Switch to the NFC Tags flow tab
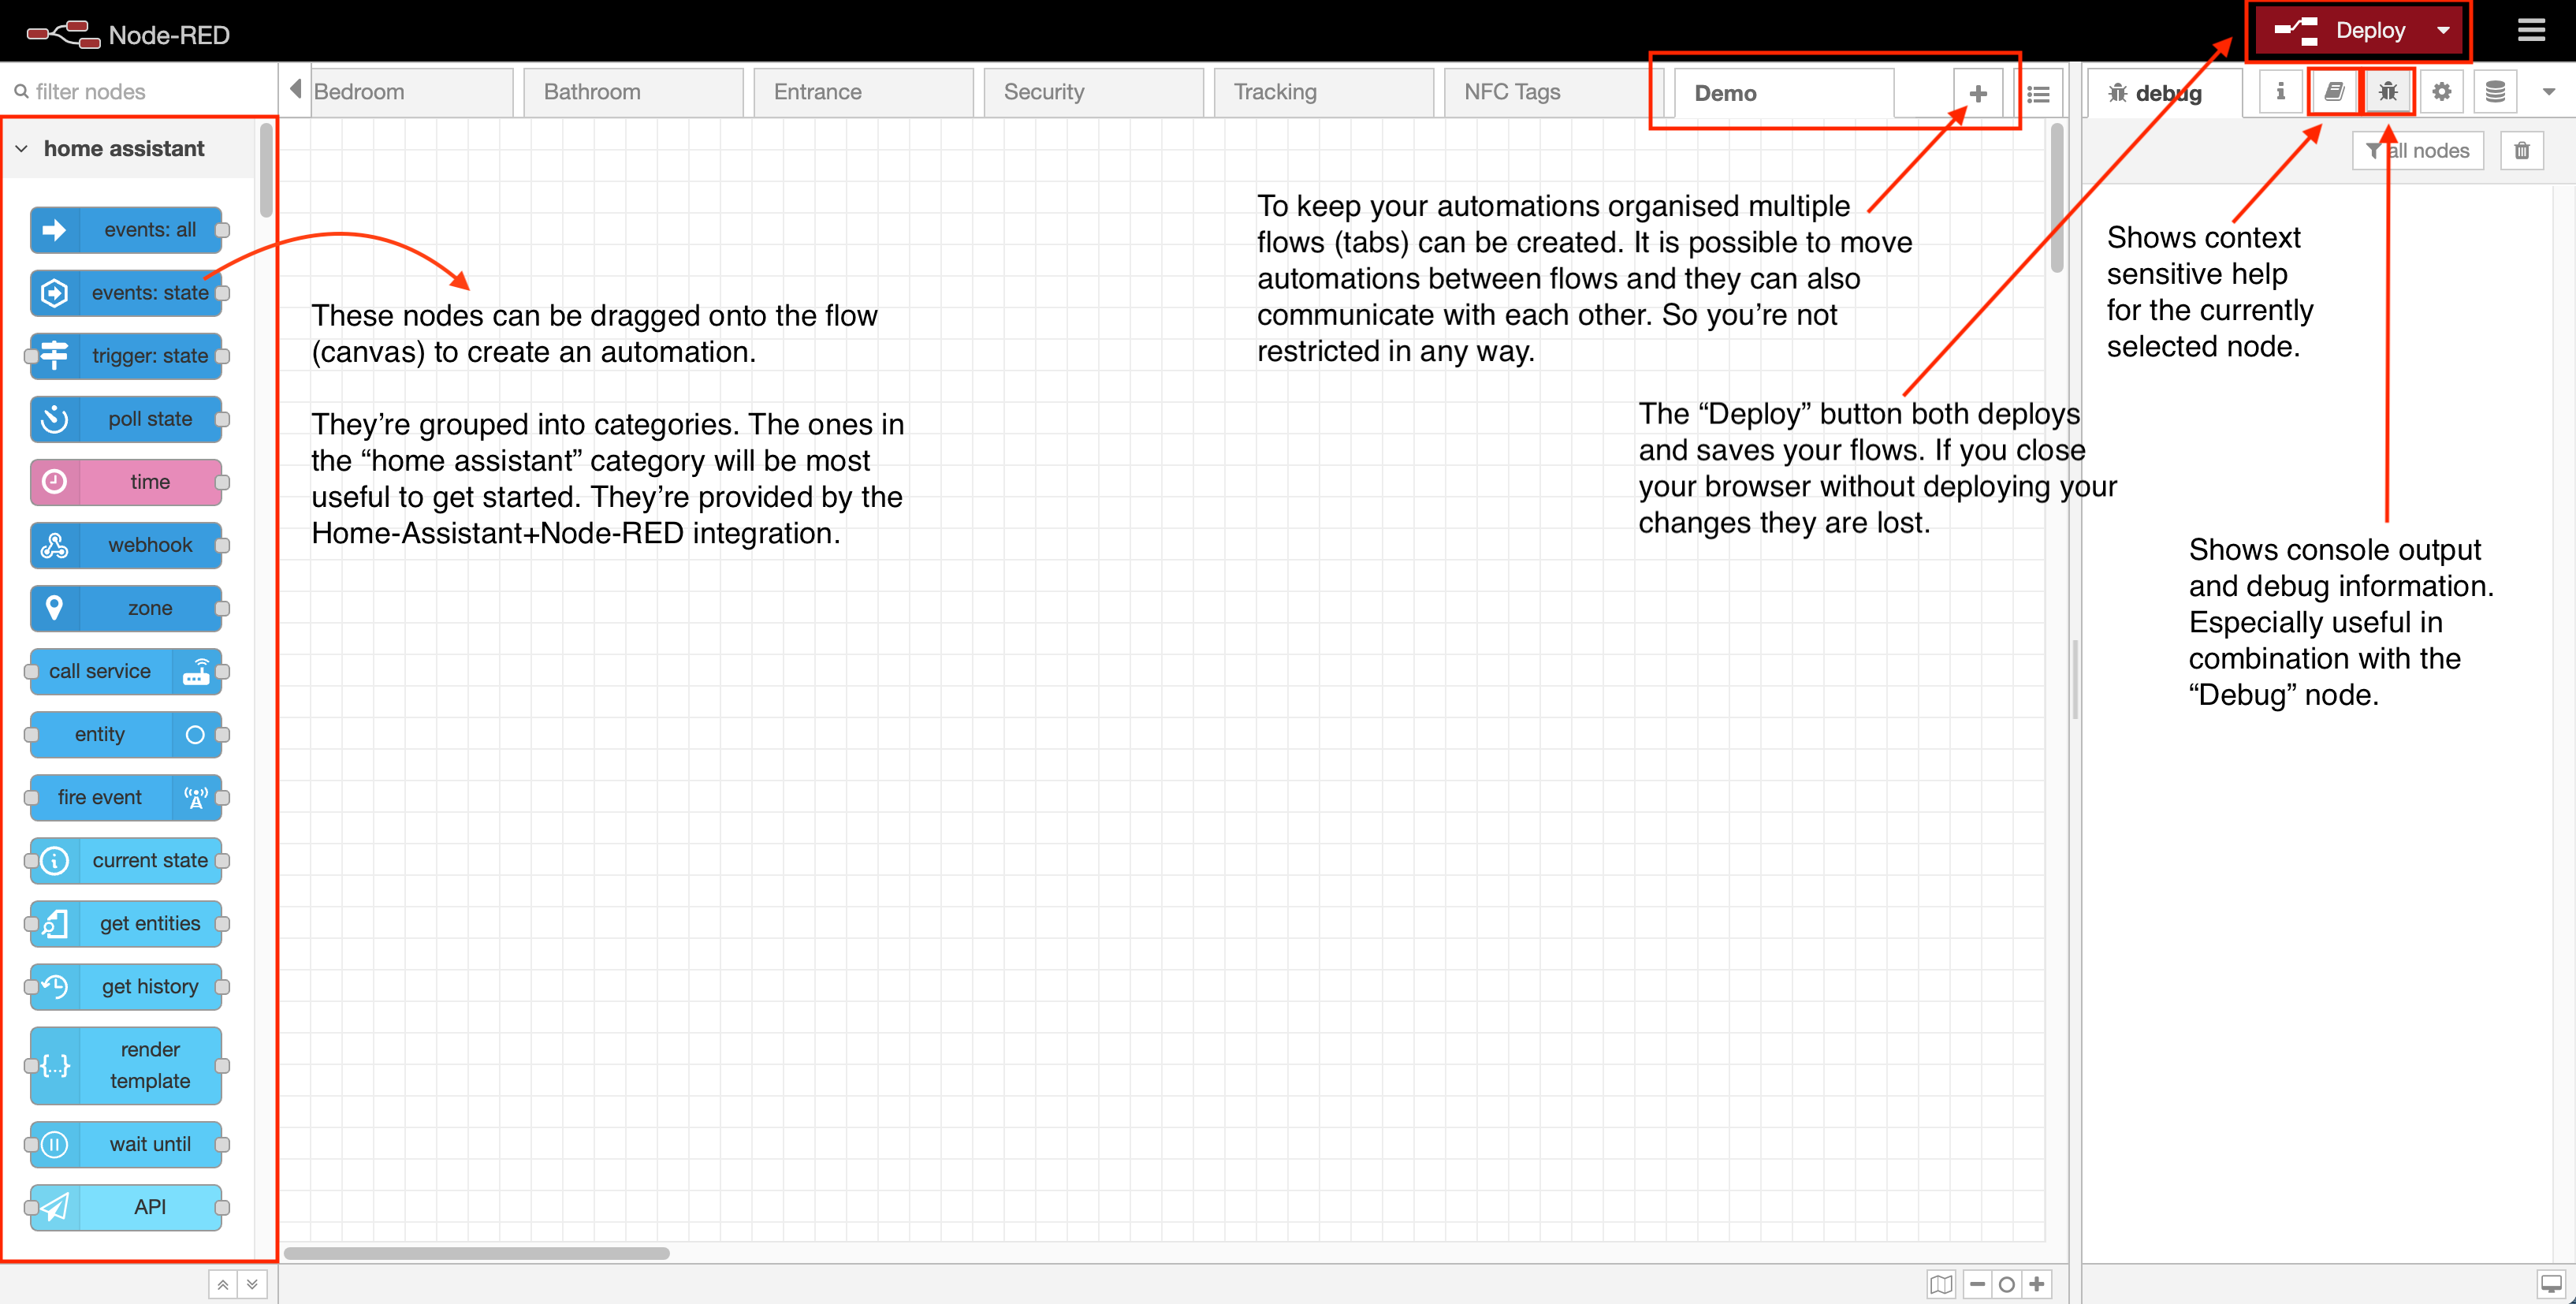 click(x=1554, y=92)
